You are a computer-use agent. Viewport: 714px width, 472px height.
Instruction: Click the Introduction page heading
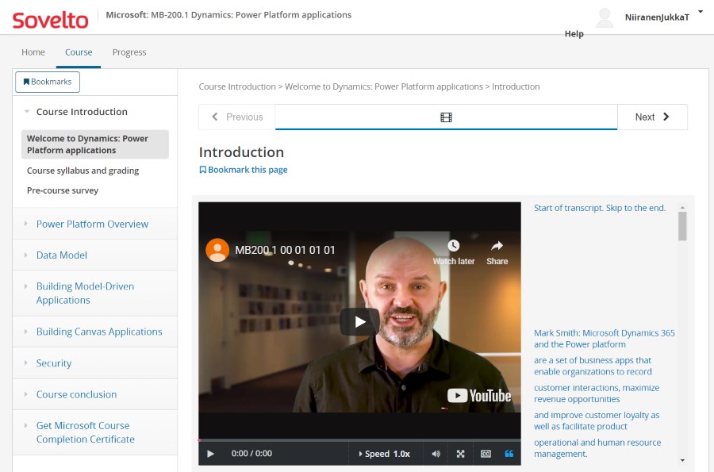tap(241, 152)
